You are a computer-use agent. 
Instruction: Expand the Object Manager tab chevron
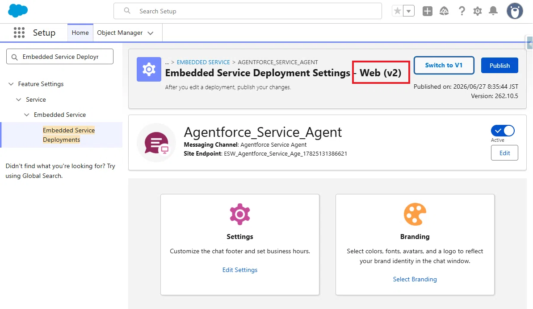[151, 33]
